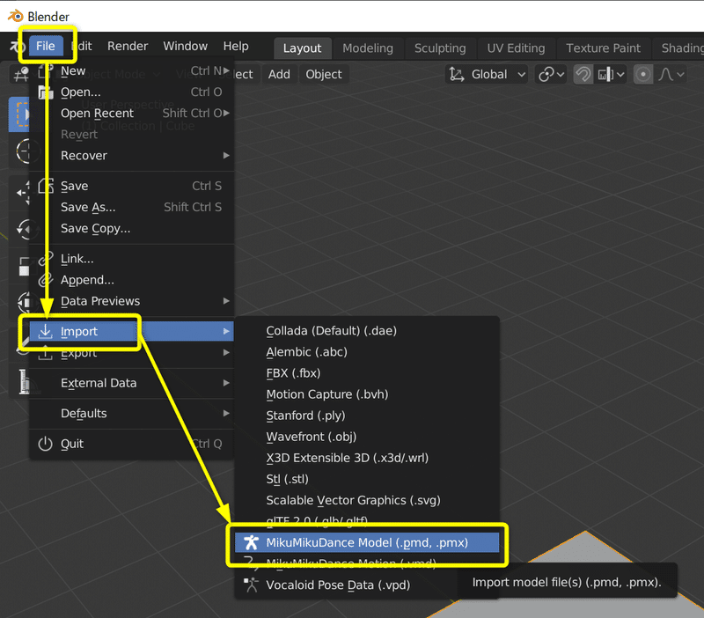Select the Import menu entry
This screenshot has height=618, width=704.
[132, 332]
